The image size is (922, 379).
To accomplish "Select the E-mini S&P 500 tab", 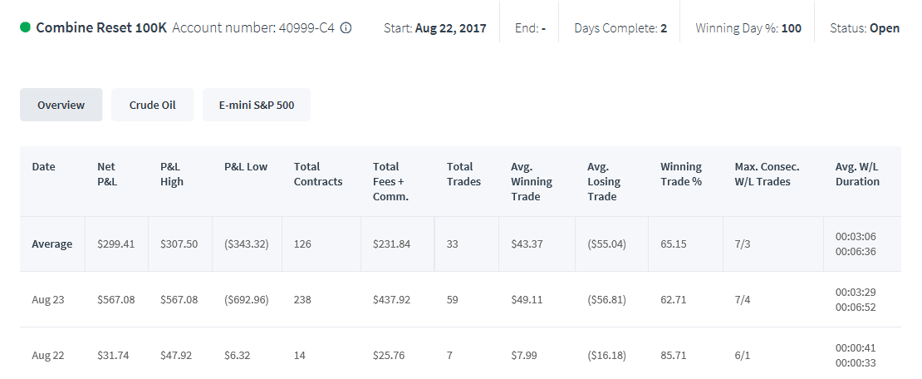I will coord(257,105).
